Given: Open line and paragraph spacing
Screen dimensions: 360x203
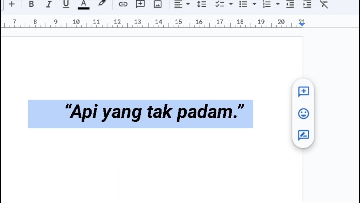Looking at the screenshot, I should [x=201, y=4].
